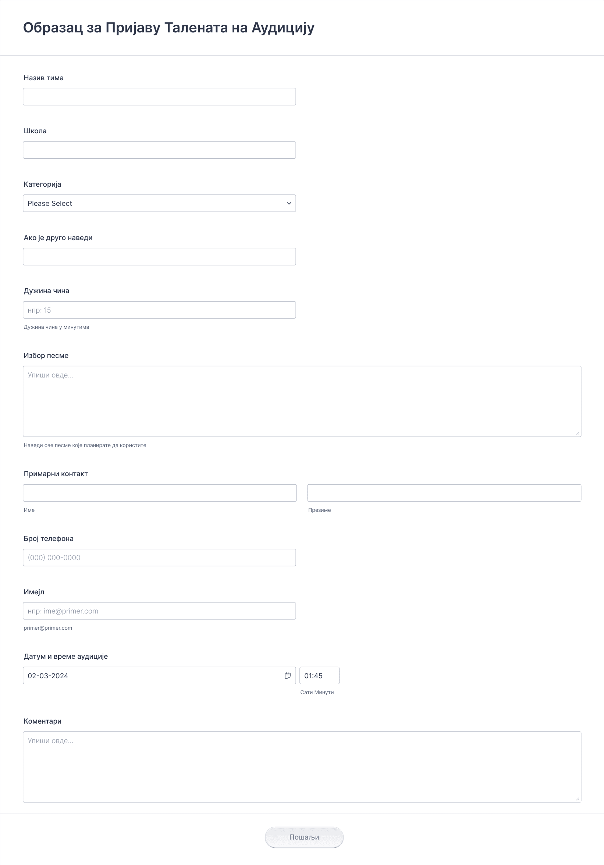
Task: Select the Please Select combo box
Action: tap(159, 203)
